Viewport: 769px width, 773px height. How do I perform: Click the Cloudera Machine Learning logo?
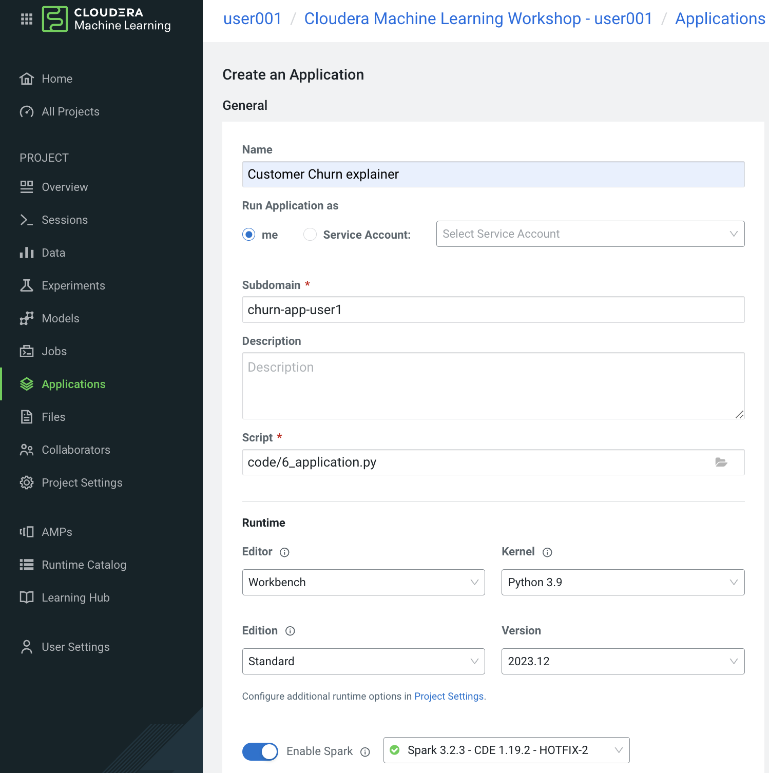(x=106, y=19)
